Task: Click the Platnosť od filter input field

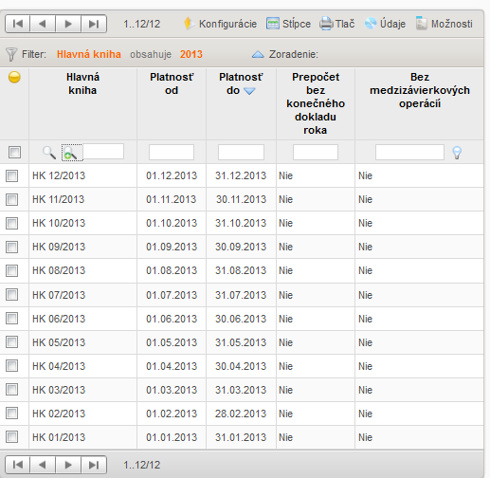Action: [x=172, y=153]
